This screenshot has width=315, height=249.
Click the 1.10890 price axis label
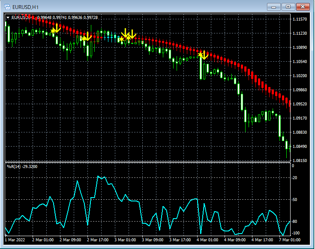tap(300, 48)
